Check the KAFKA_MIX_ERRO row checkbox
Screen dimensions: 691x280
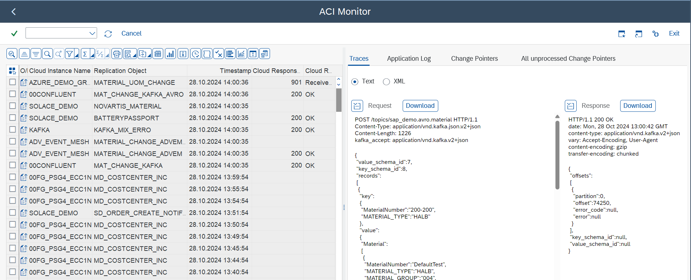coord(13,130)
